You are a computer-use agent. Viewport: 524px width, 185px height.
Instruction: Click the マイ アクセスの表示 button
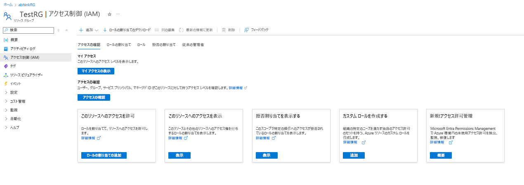pyautogui.click(x=96, y=71)
